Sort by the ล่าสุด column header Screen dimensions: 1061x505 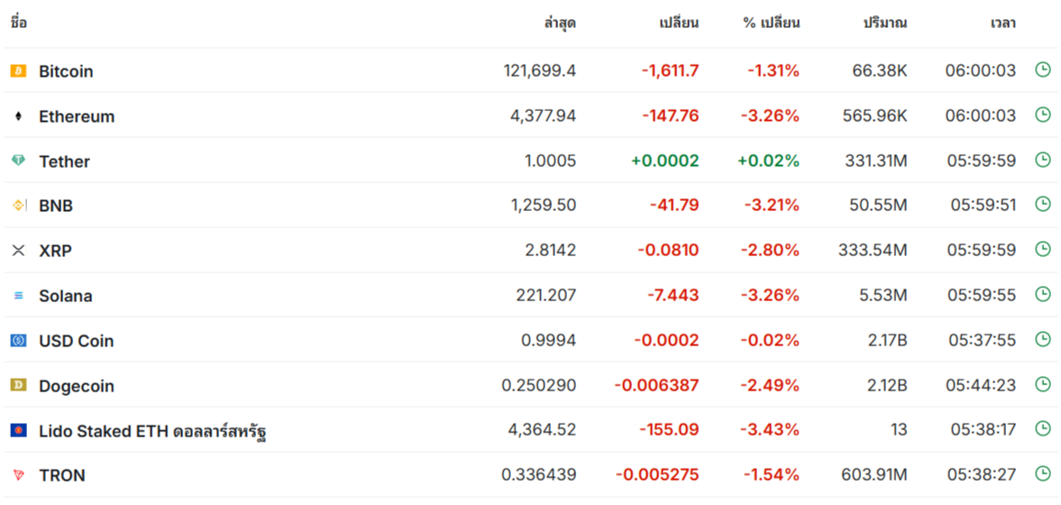pos(560,23)
